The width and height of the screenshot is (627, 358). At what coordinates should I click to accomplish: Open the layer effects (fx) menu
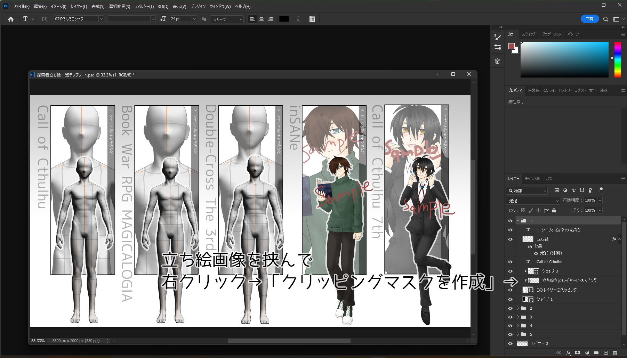(568, 353)
